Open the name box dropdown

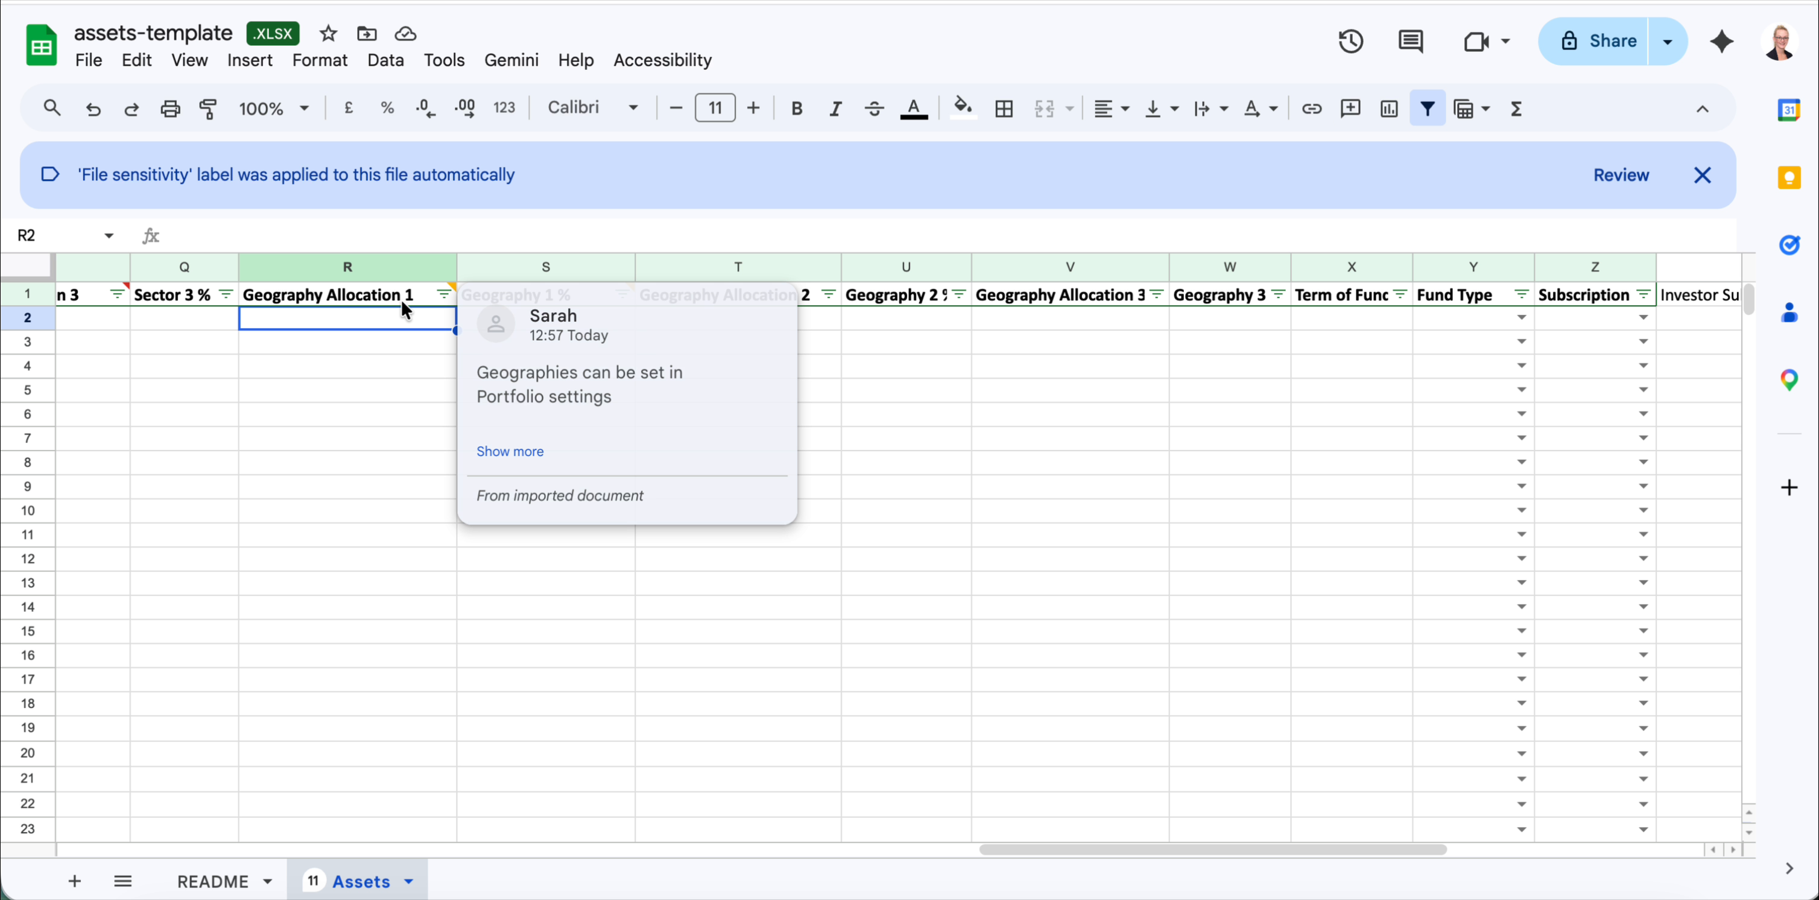coord(109,235)
